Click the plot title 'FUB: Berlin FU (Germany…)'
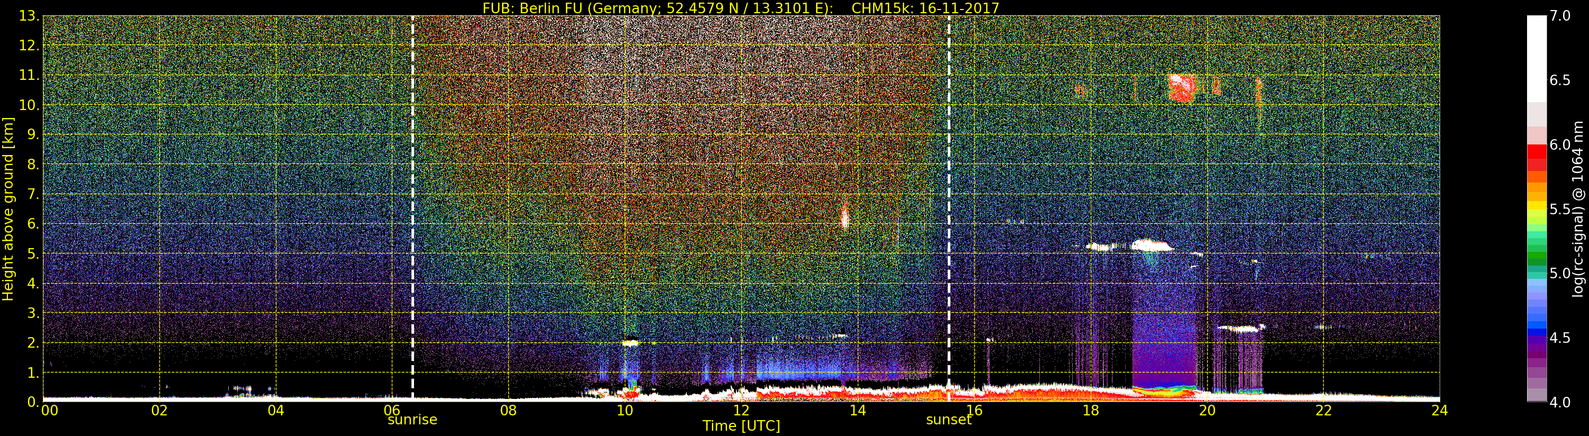Screen dimensions: 1589x436 point(740,8)
